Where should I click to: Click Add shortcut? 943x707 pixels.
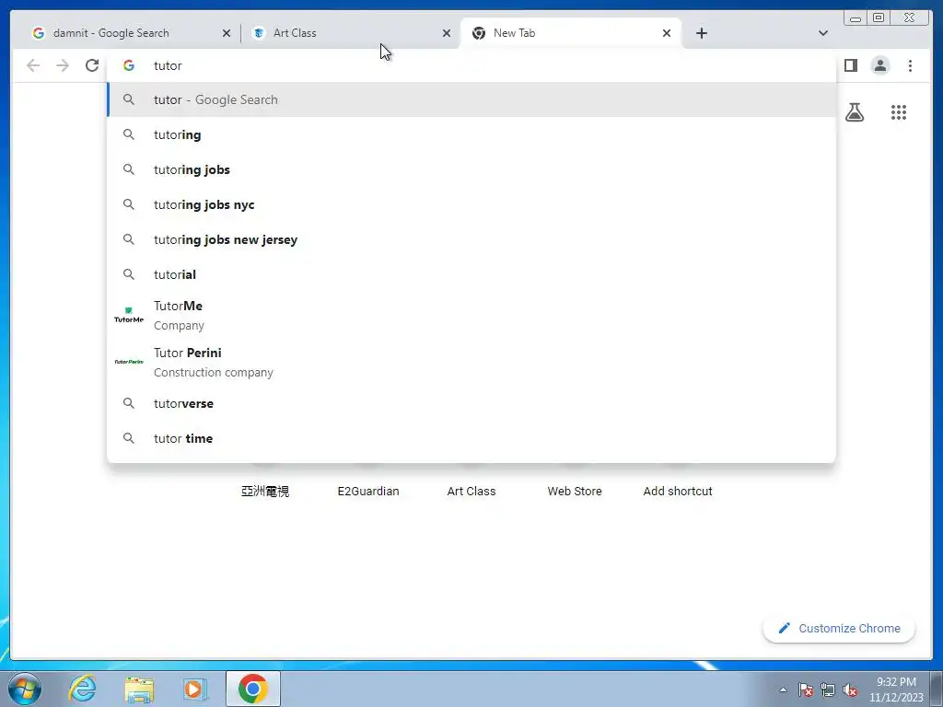click(678, 492)
